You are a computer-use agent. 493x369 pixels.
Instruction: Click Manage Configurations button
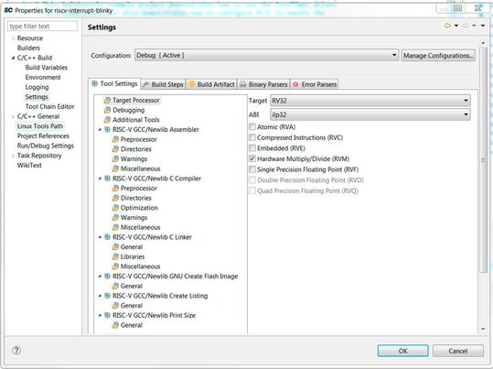pos(438,56)
